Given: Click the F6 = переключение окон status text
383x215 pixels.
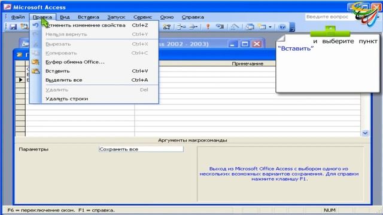Looking at the screenshot, I should 41,210.
